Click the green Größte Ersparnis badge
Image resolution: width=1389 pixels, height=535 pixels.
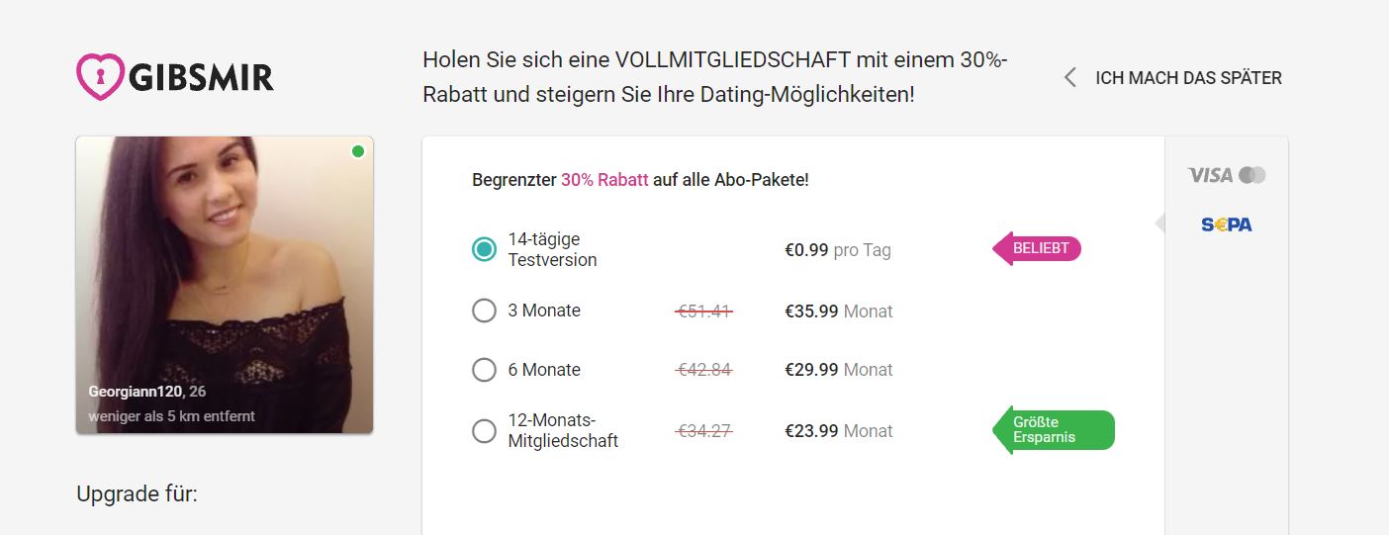[1054, 430]
